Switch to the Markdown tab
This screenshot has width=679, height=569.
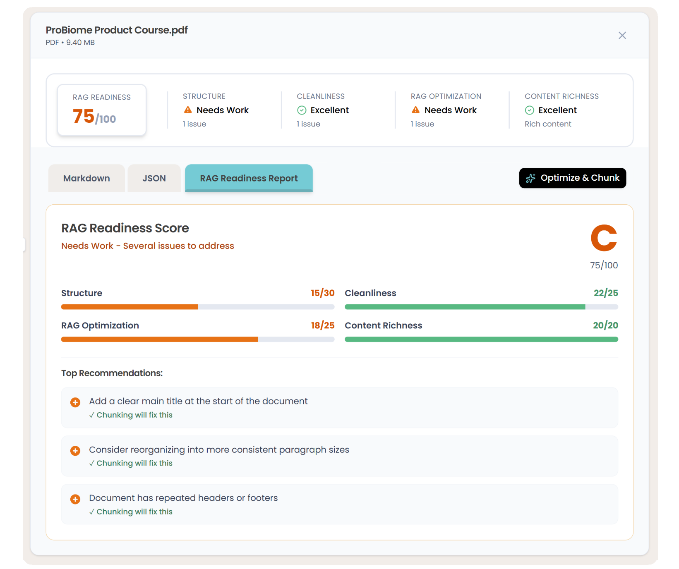(x=86, y=178)
